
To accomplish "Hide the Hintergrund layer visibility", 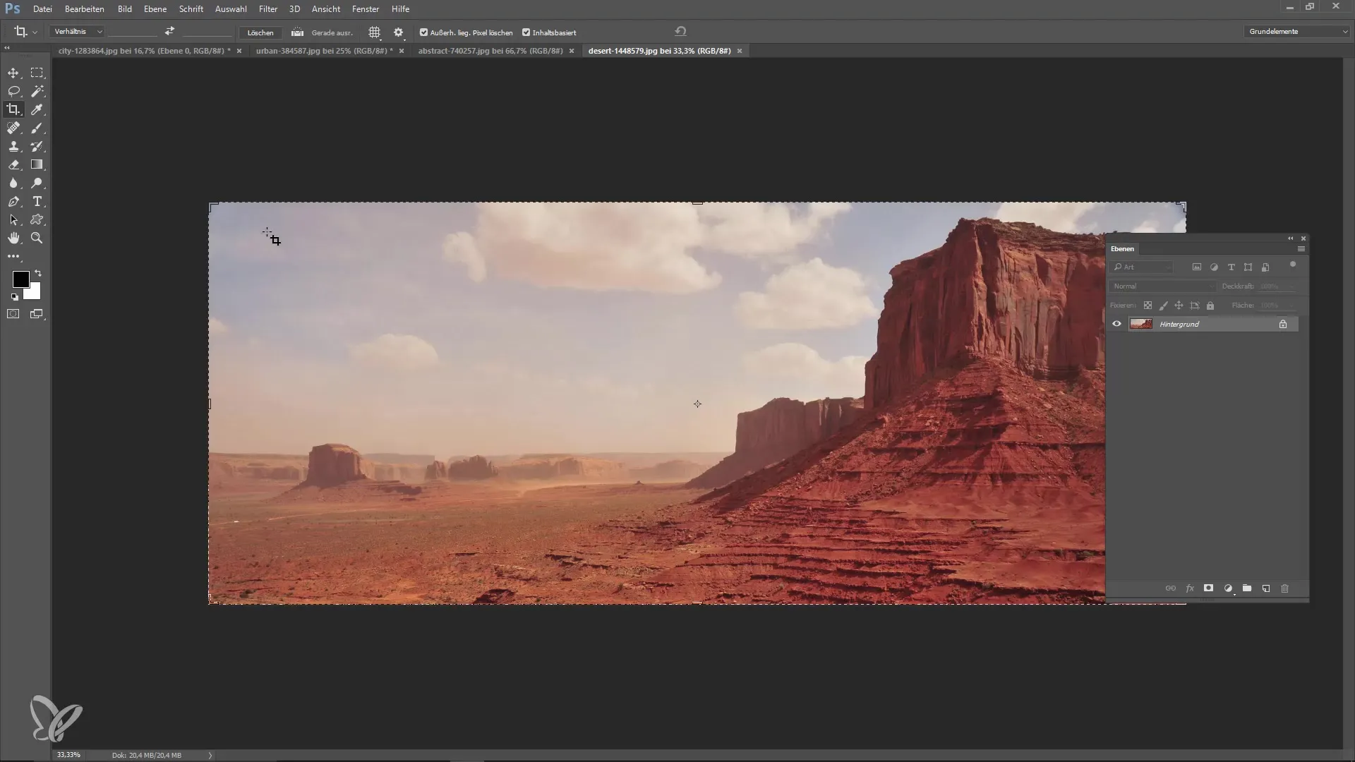I will pyautogui.click(x=1116, y=324).
